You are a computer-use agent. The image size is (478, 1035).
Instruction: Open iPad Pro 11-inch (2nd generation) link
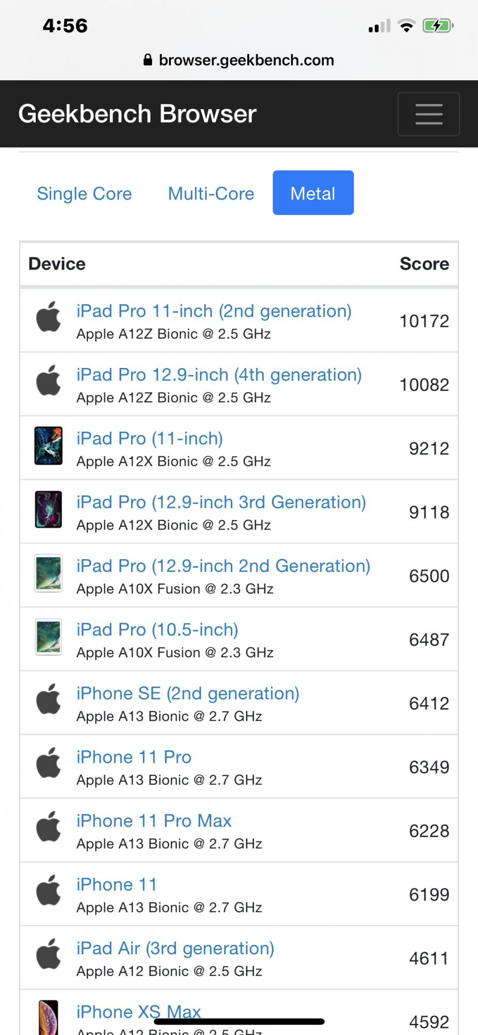click(214, 311)
